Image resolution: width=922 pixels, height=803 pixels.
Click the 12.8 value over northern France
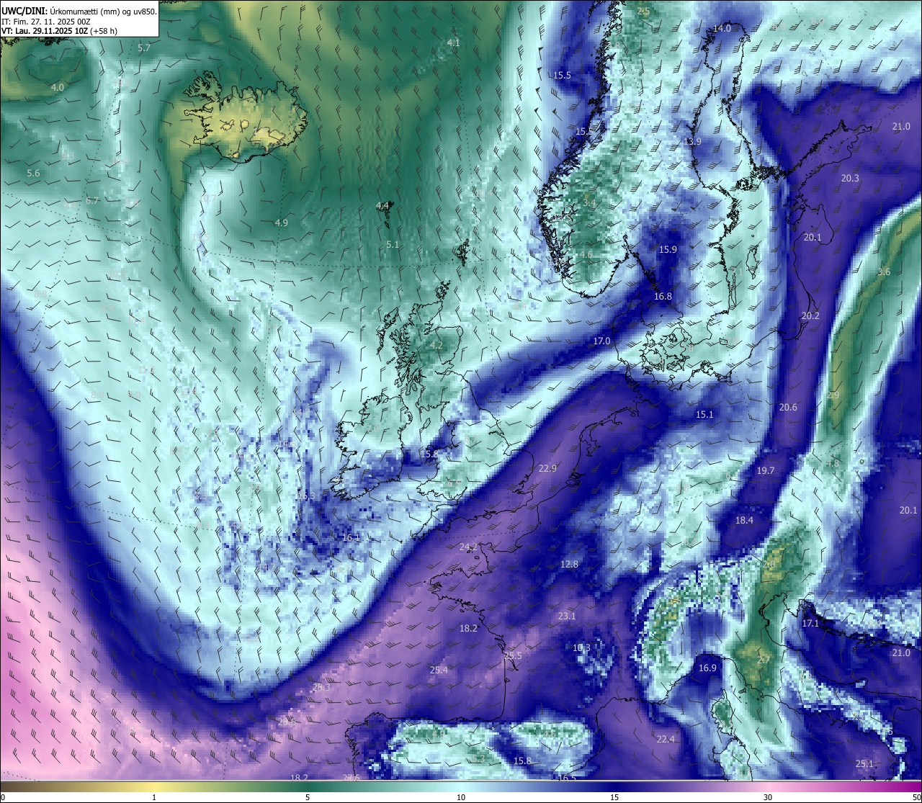[569, 565]
